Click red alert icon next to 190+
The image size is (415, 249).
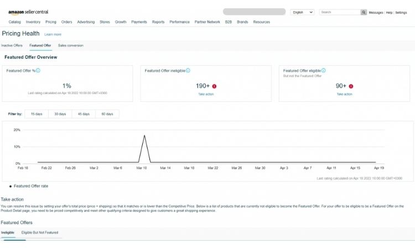(x=214, y=86)
